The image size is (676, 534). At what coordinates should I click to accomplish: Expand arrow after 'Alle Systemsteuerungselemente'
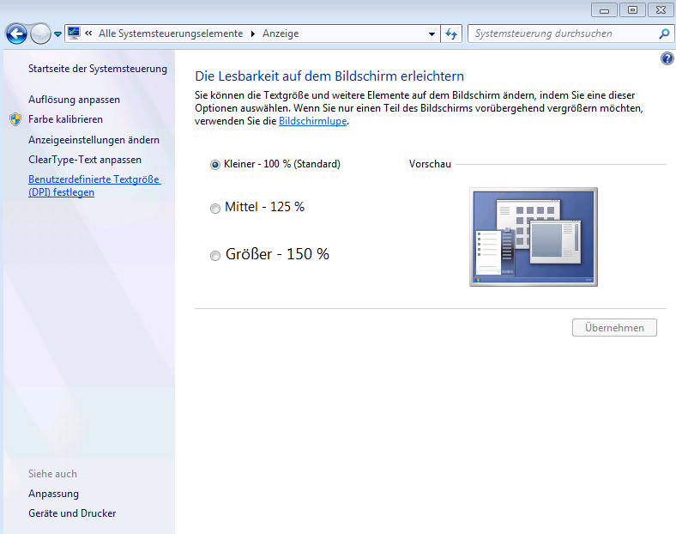pos(253,33)
